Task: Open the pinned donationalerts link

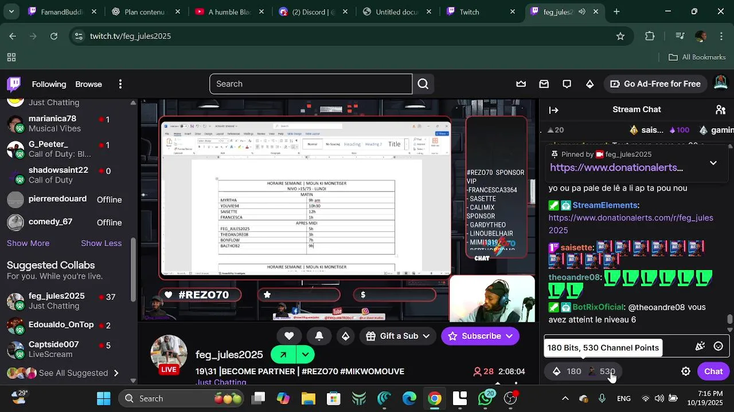Action: [616, 168]
